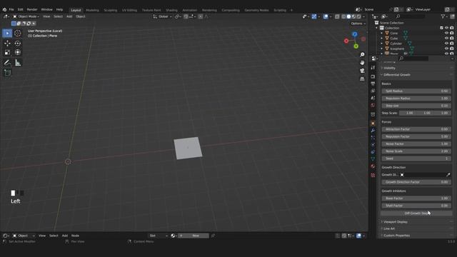Hide the Cone object in viewport
This screenshot has height=257, width=457.
pyautogui.click(x=446, y=34)
